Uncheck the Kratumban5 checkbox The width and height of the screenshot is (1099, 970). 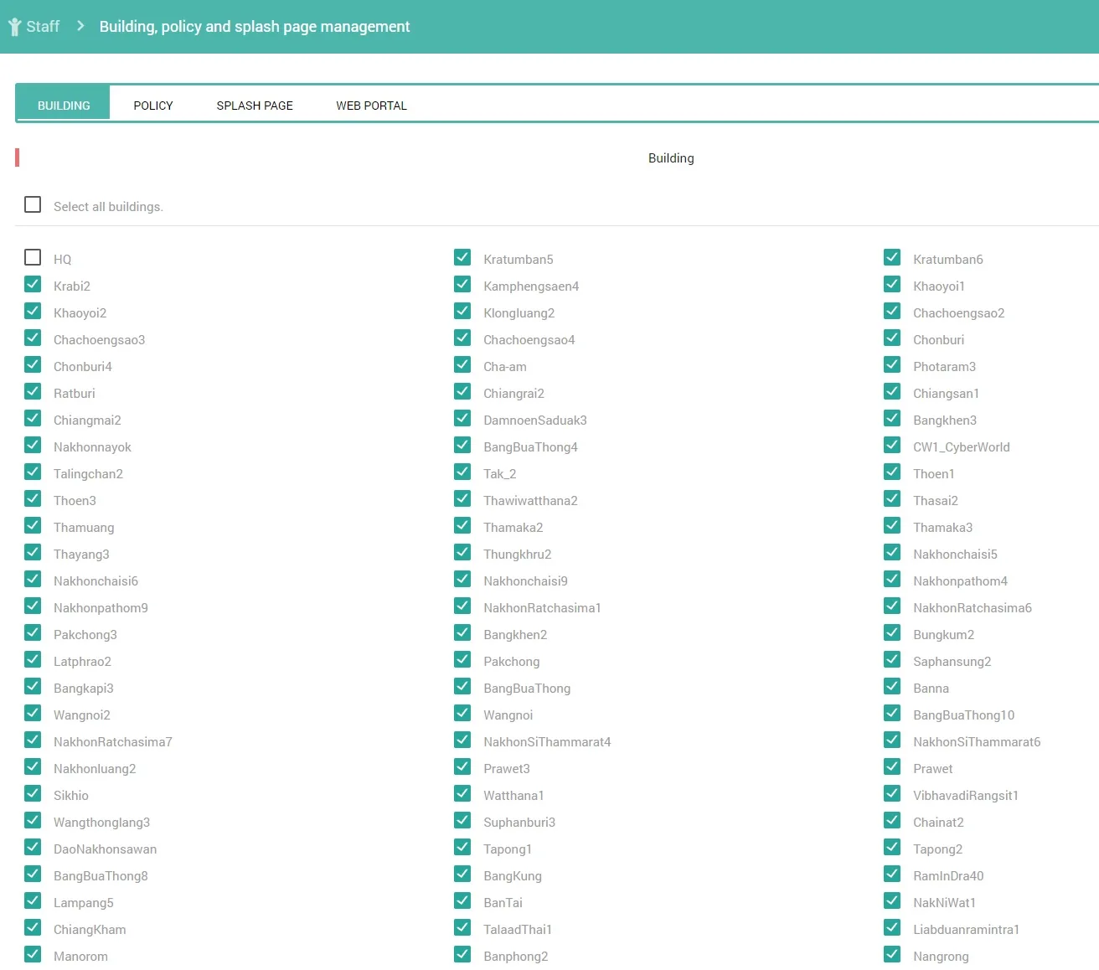[462, 257]
